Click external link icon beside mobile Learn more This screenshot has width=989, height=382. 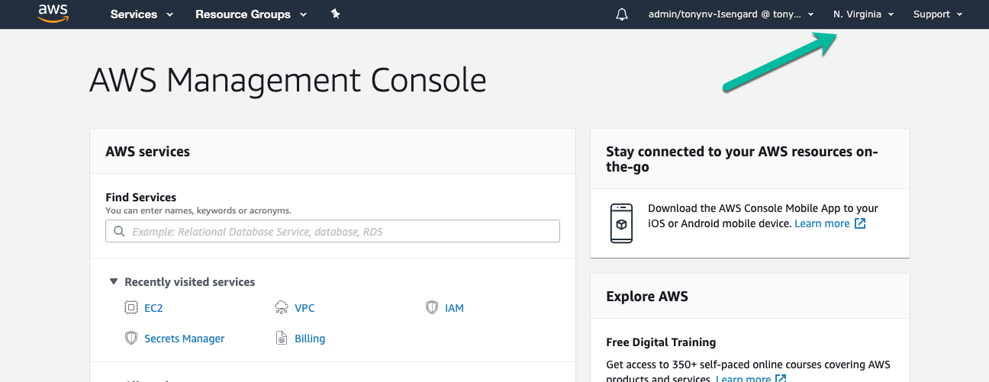tap(860, 223)
